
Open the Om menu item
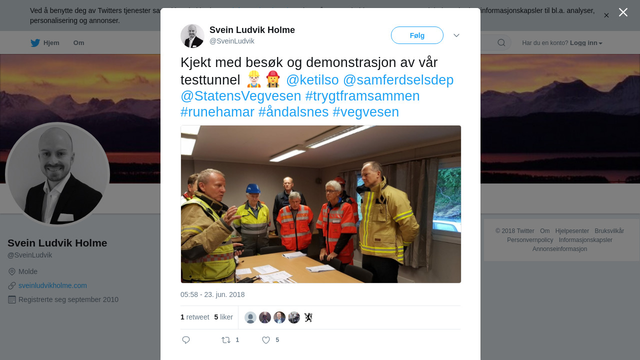pos(79,43)
